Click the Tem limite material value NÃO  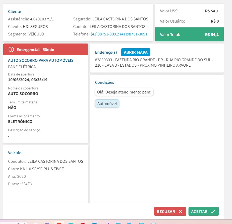point(12,108)
